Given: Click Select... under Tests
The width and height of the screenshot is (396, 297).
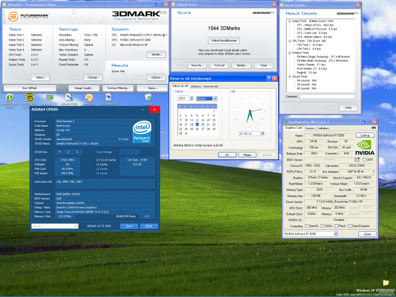Looking at the screenshot, I should click(x=41, y=78).
